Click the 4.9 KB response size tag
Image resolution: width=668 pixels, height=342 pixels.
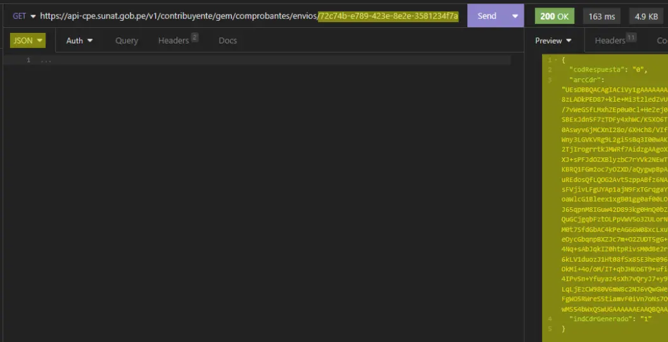pyautogui.click(x=646, y=16)
